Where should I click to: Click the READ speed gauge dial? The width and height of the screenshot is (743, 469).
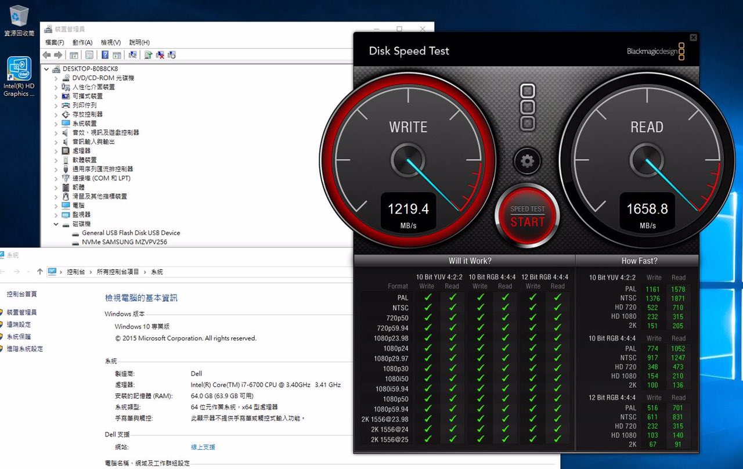click(x=647, y=159)
